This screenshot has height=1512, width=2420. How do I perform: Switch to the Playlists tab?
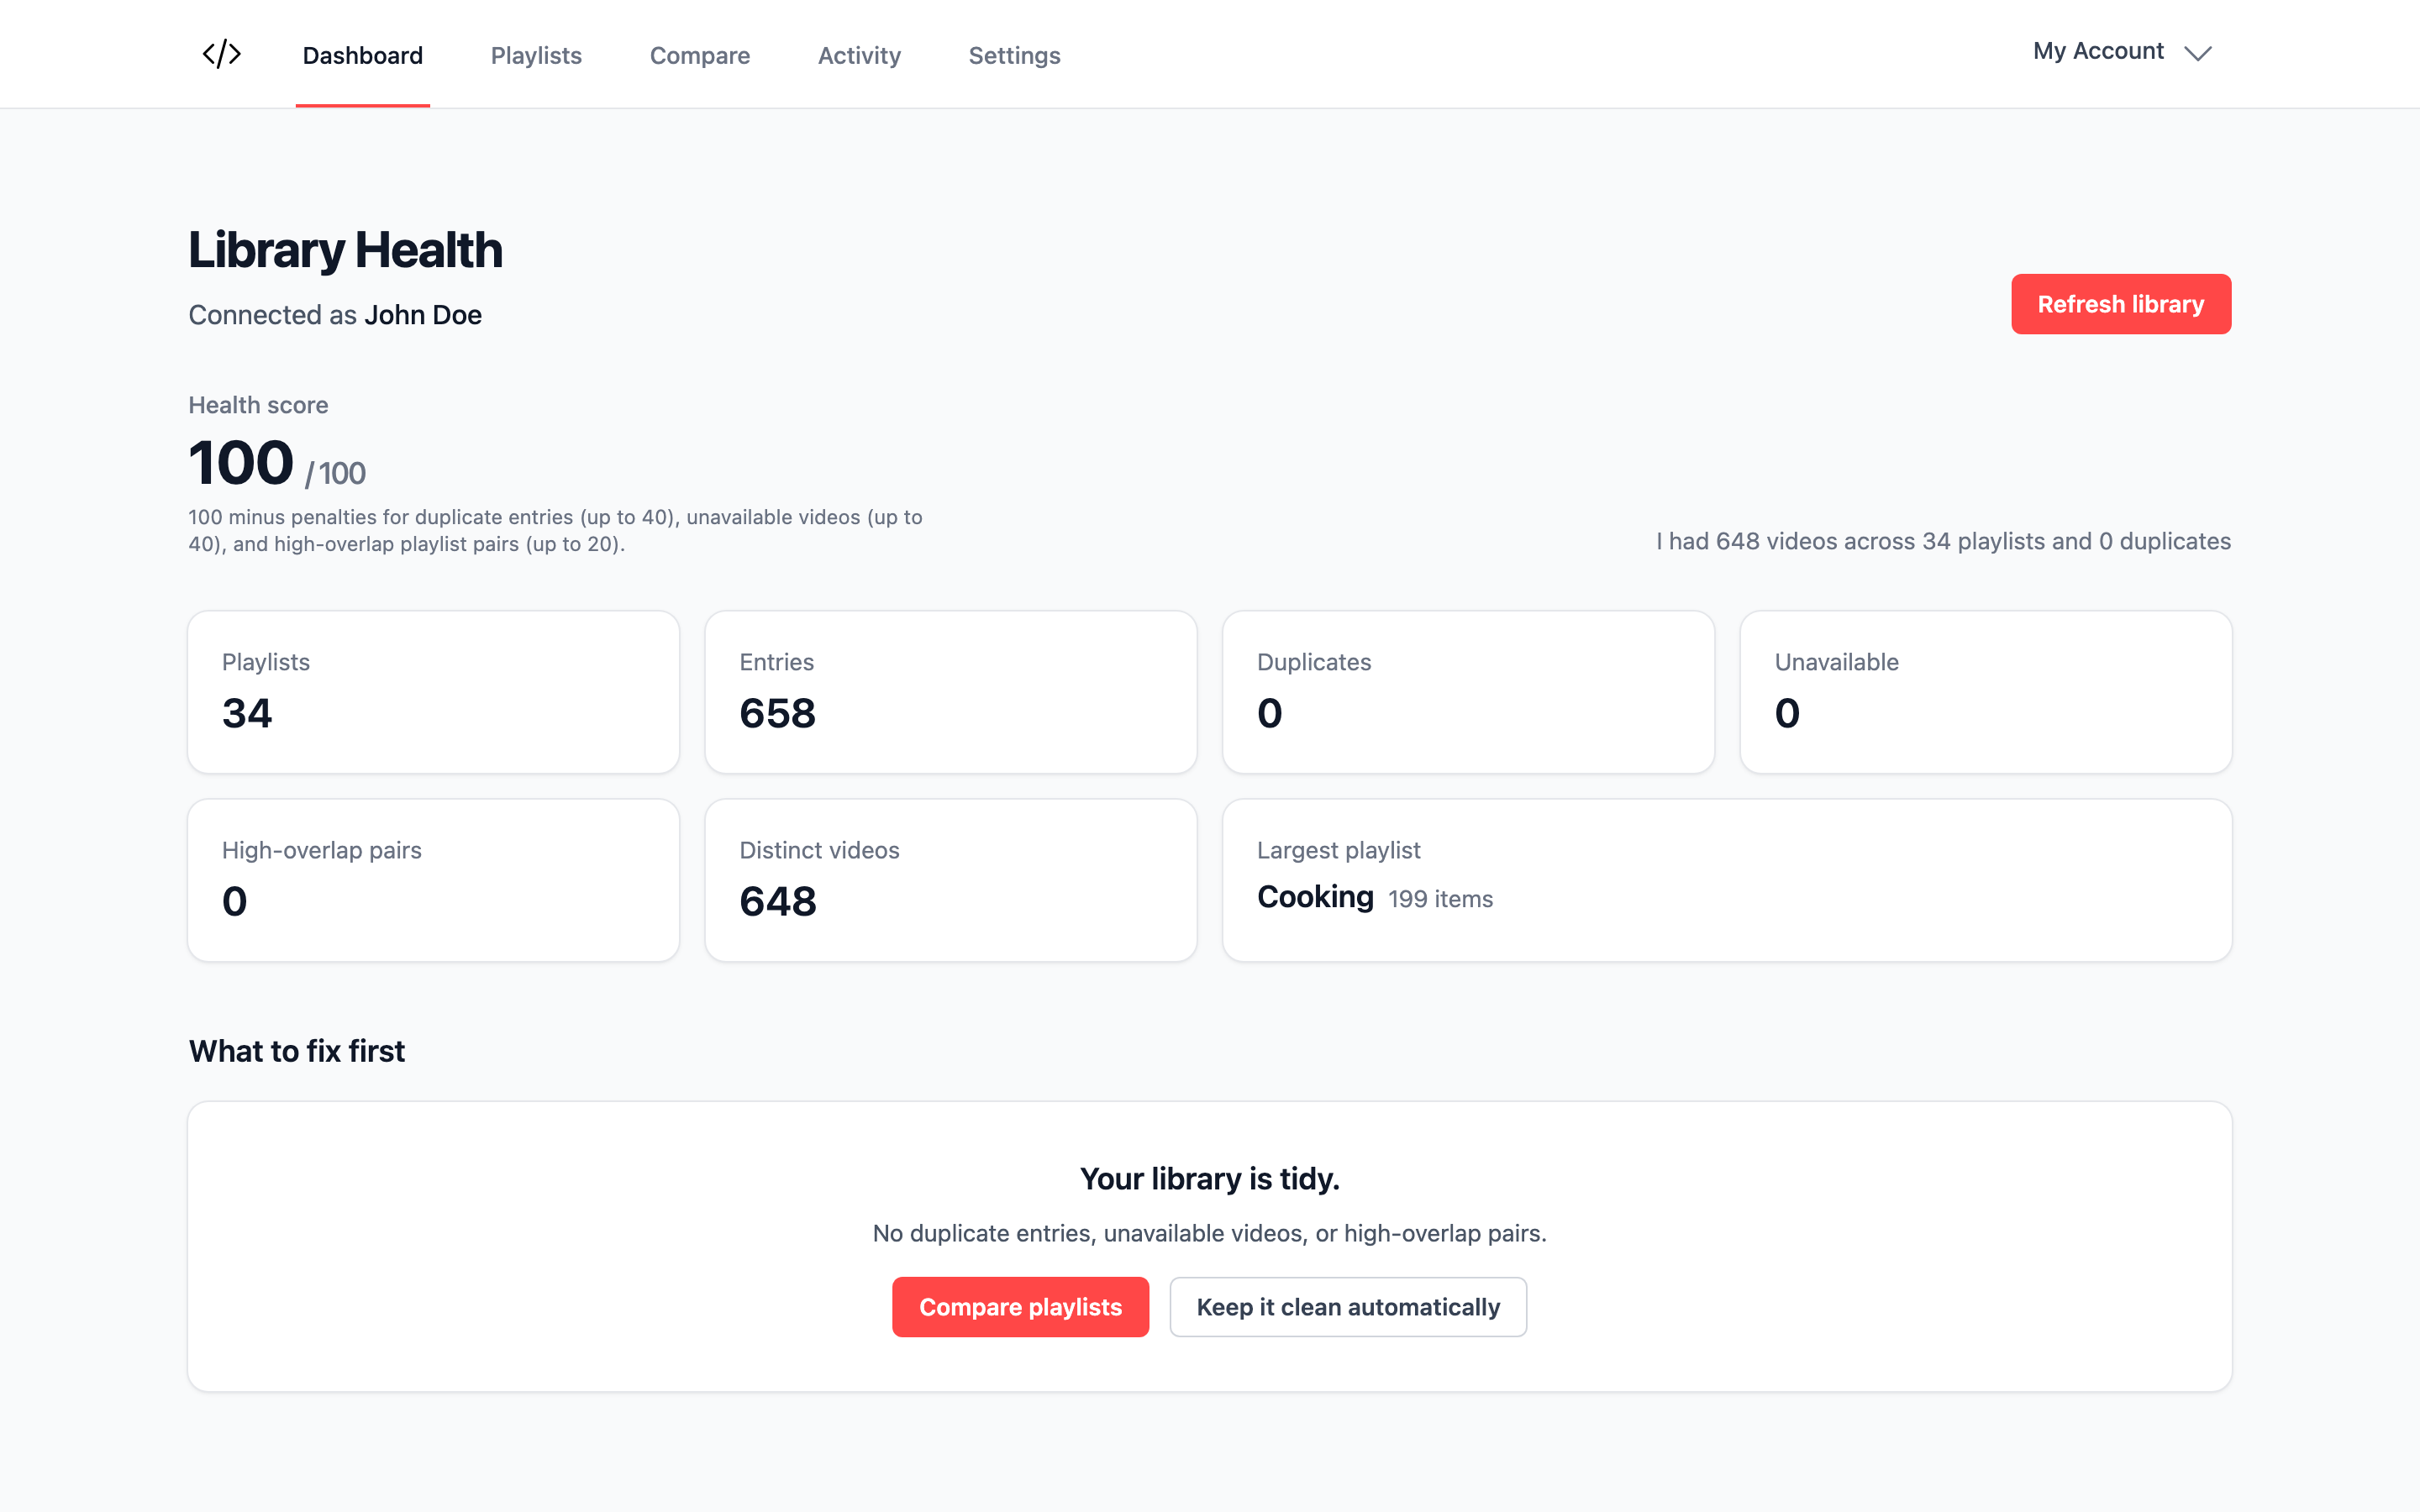click(536, 55)
